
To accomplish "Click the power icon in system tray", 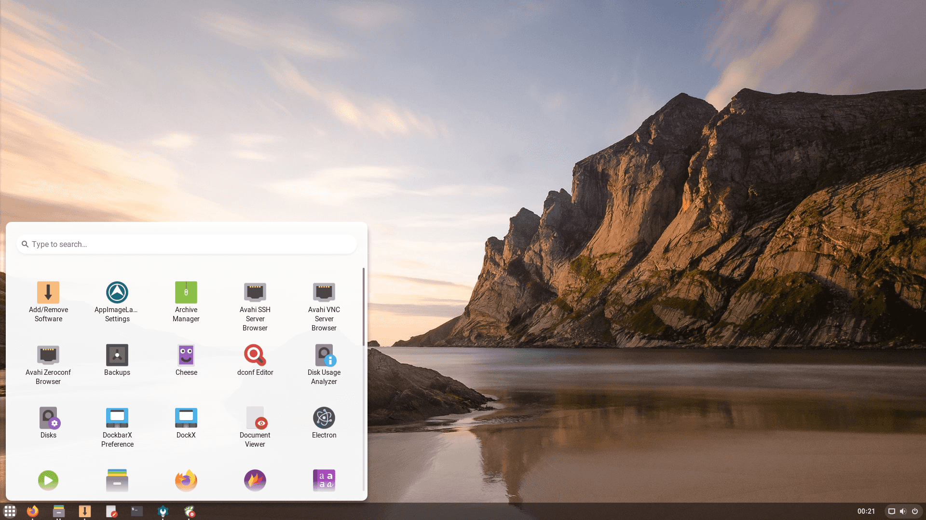I will coord(915,511).
